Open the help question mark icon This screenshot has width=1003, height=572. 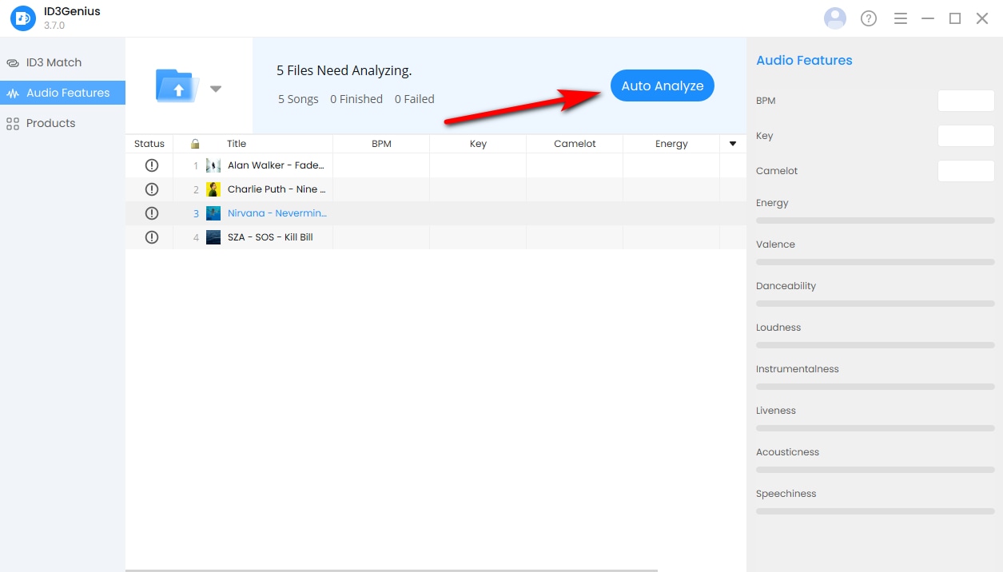(x=869, y=18)
